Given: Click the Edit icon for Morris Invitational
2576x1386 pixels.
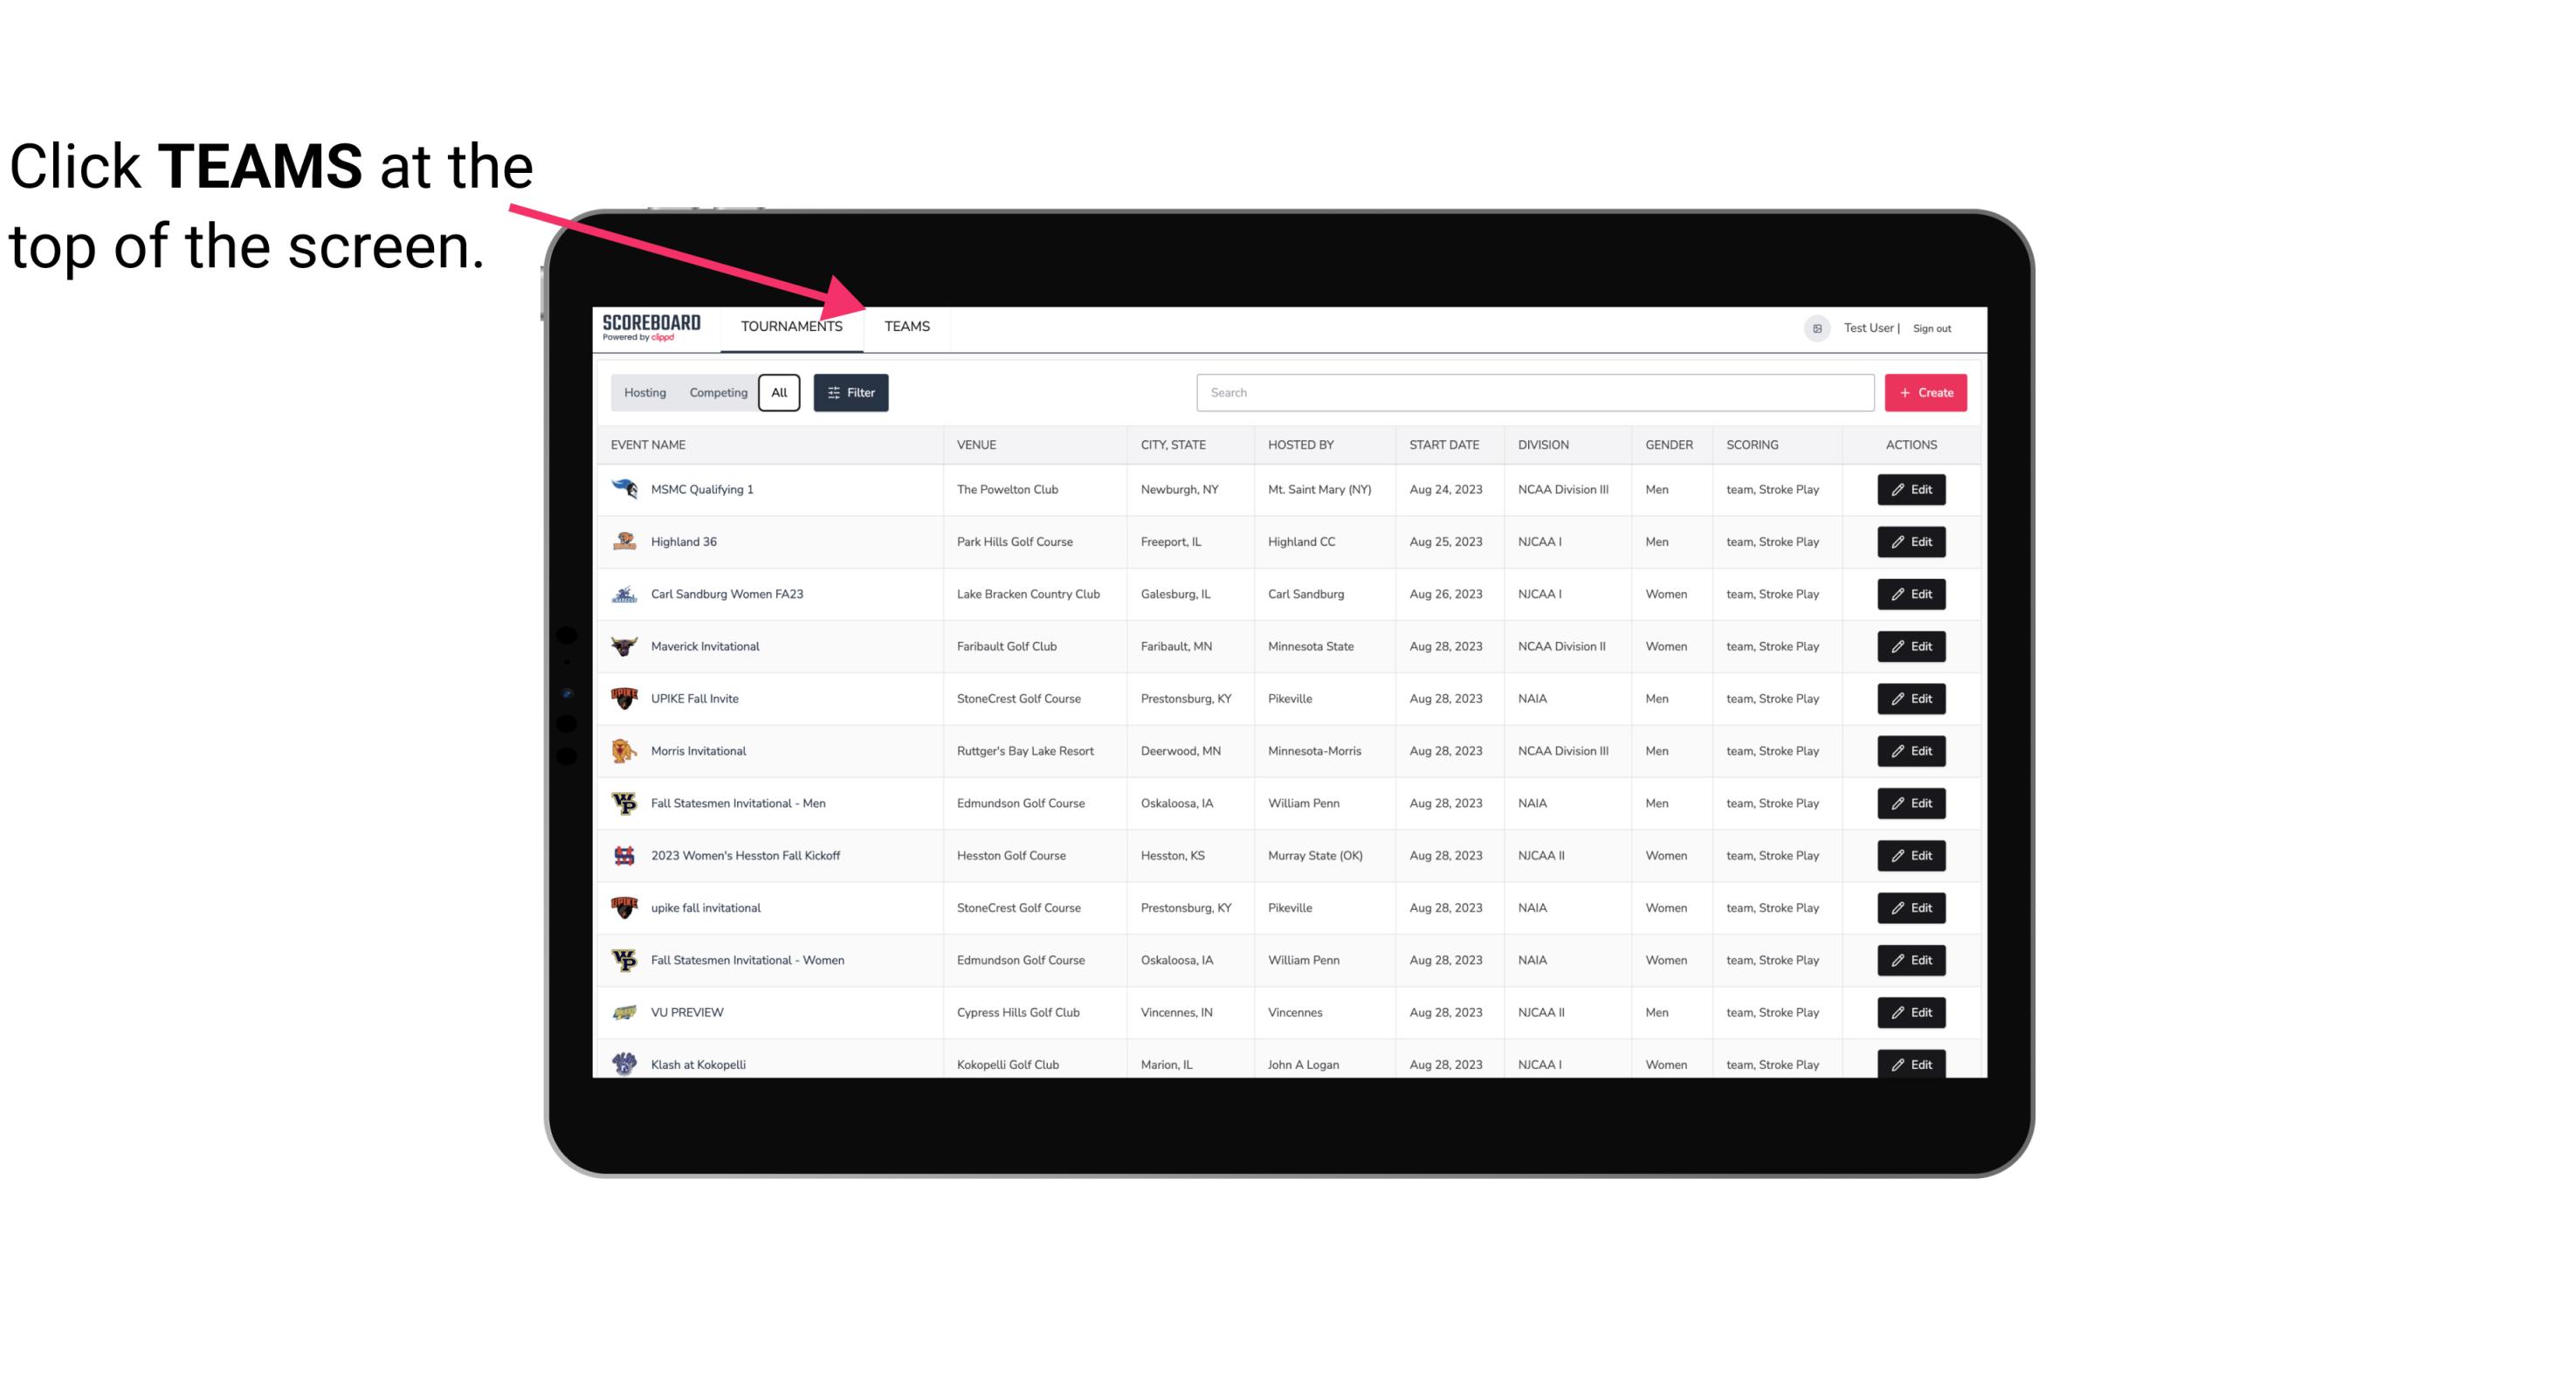Looking at the screenshot, I should coord(1911,751).
